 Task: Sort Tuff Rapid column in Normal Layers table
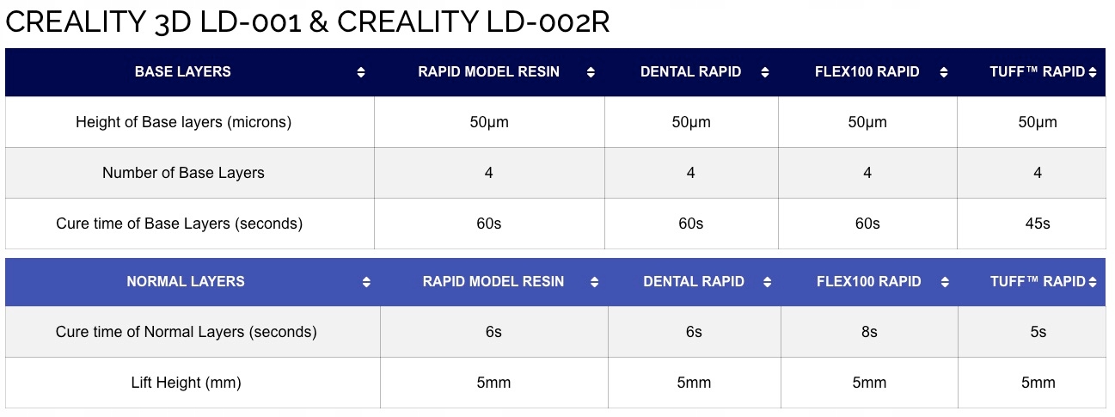pos(1094,282)
